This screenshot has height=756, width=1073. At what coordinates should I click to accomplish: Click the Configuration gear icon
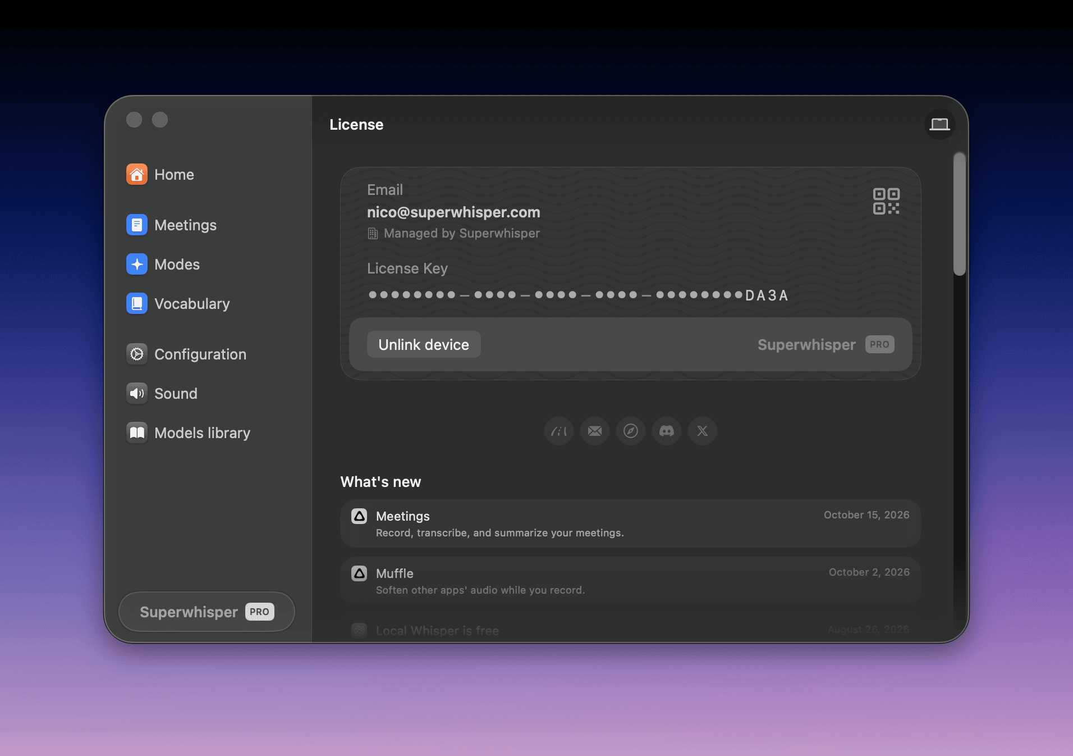coord(137,354)
